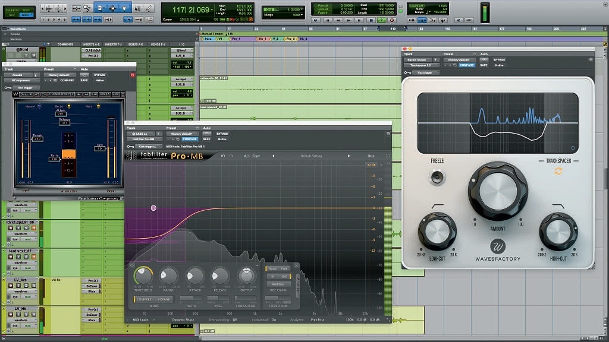The height and width of the screenshot is (342, 609).
Task: Open the MIDI Learn menu in Pro-MB
Action: 141,320
